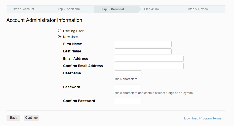
Task: Focus the First Name text field
Action: [x=143, y=44]
